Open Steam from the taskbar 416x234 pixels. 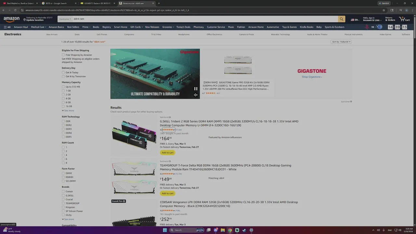point(244,230)
